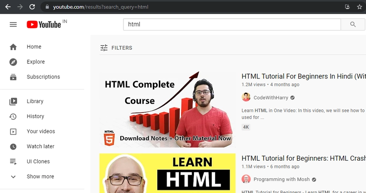This screenshot has width=366, height=193.
Task: Click the CodeWithHarry verified badge
Action: coord(292,98)
